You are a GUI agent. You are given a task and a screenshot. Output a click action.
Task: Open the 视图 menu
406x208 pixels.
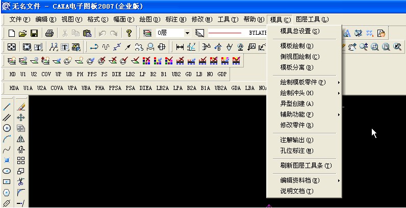click(x=72, y=19)
